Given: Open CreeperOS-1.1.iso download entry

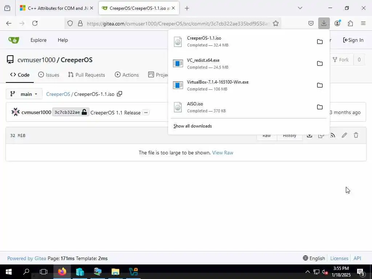Looking at the screenshot, I should 242,41.
